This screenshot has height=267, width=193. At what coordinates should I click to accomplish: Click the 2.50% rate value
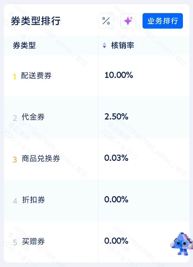(x=116, y=116)
